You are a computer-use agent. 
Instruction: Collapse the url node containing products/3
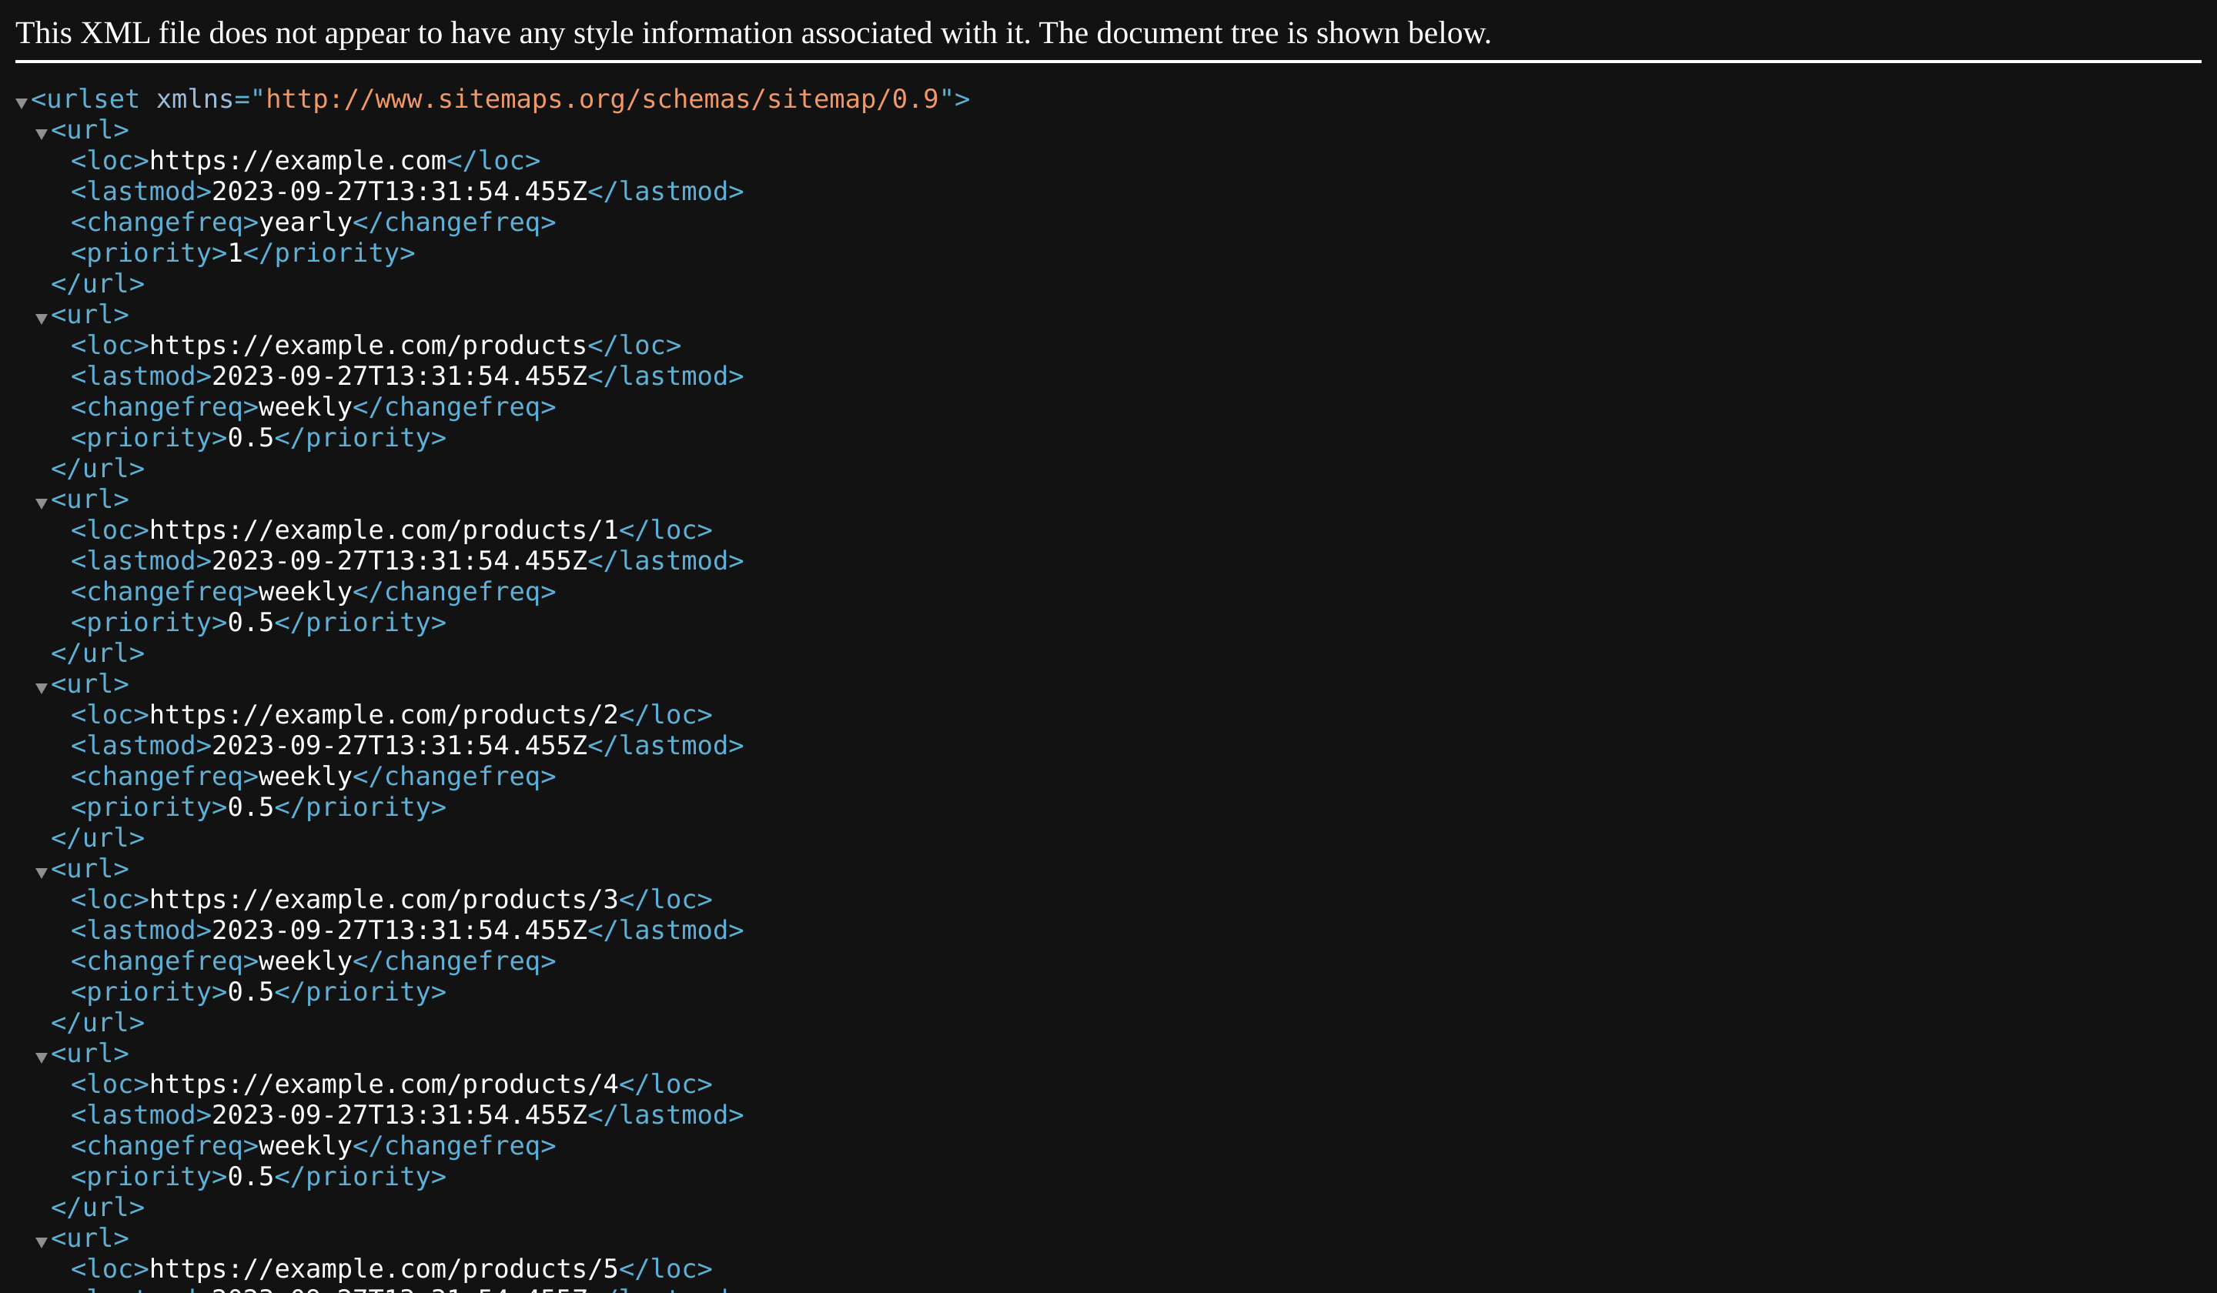(x=42, y=873)
